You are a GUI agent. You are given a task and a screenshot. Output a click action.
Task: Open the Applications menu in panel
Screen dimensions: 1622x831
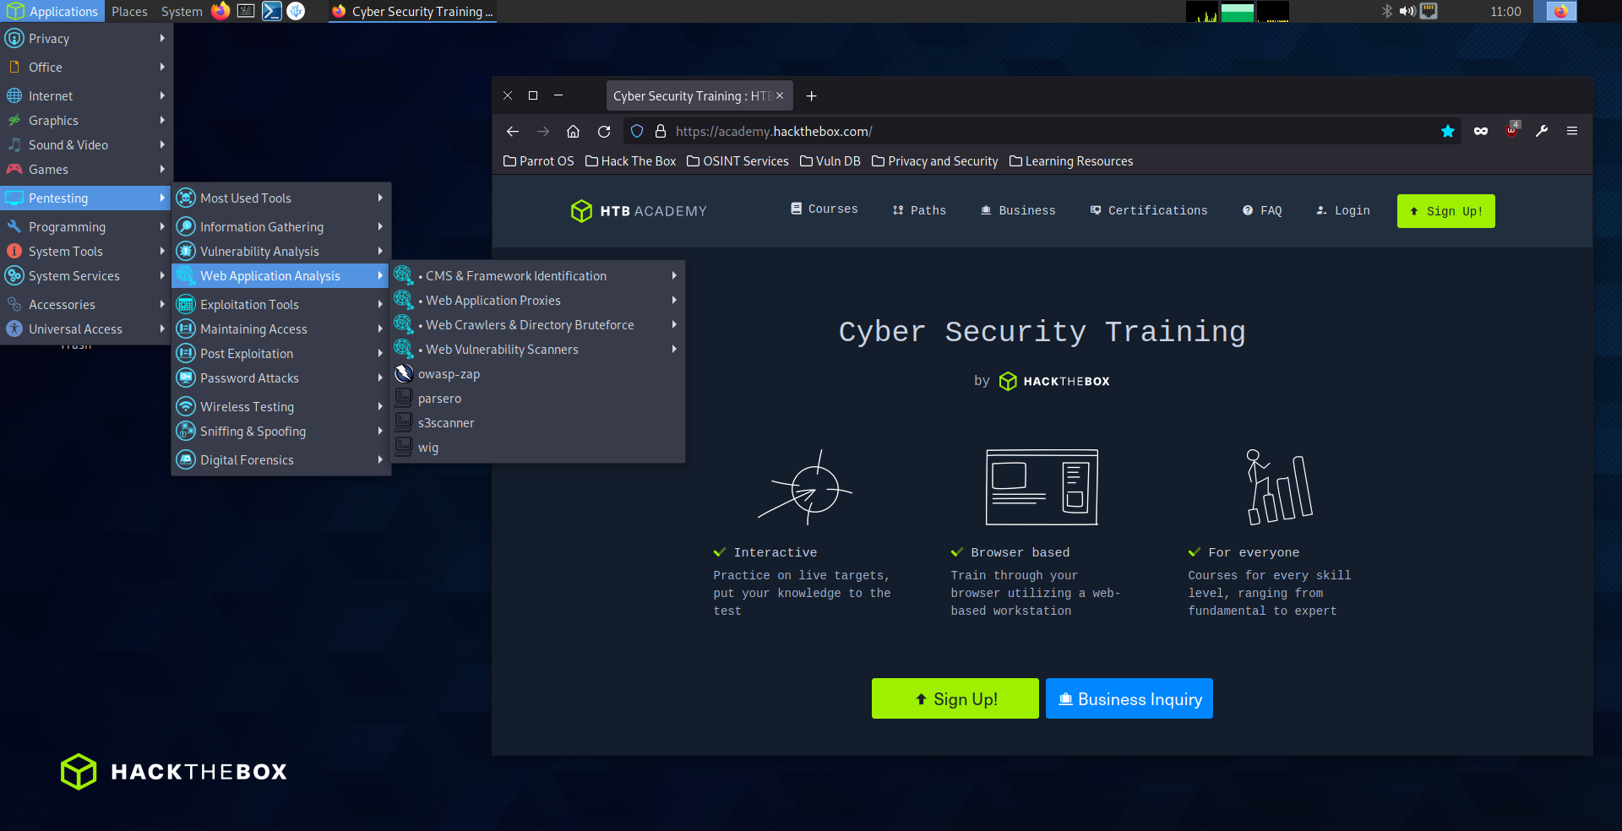[x=52, y=11]
